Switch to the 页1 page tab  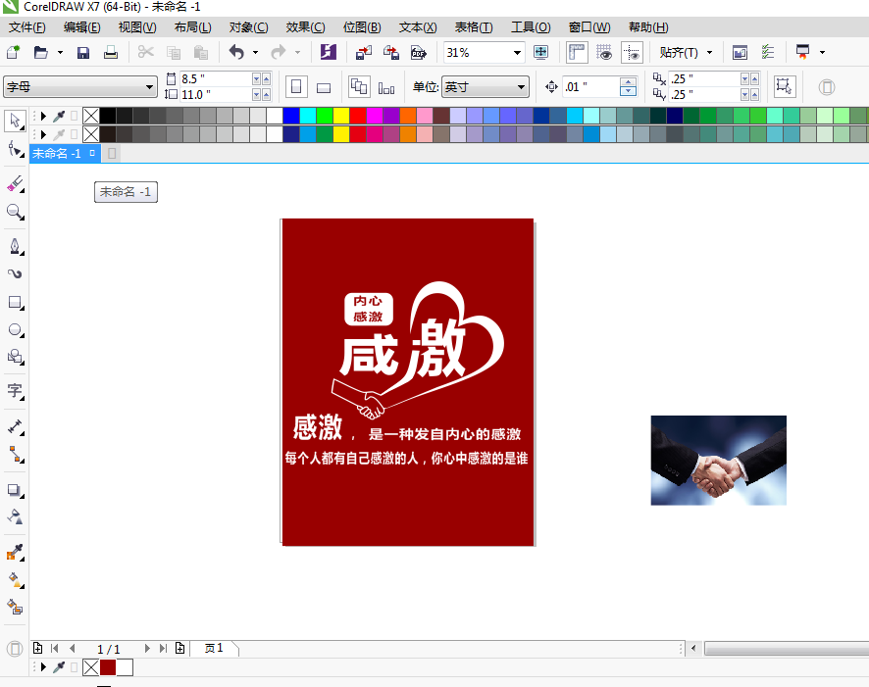tap(214, 648)
